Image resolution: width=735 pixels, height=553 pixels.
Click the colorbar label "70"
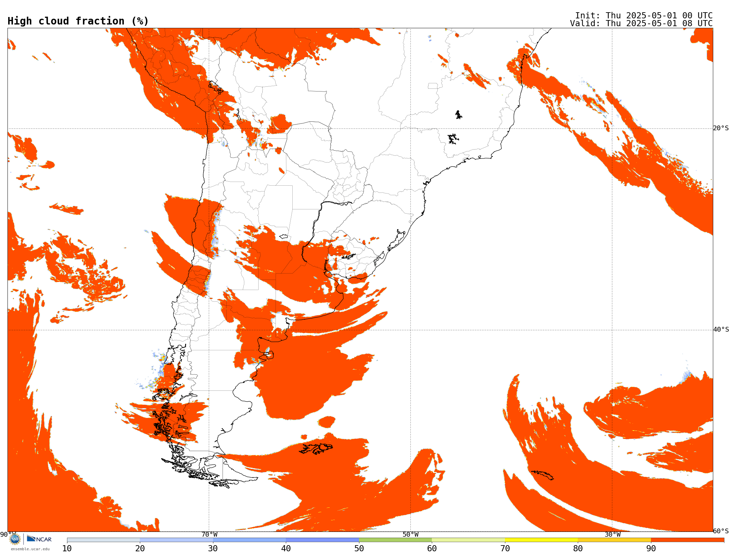point(505,548)
